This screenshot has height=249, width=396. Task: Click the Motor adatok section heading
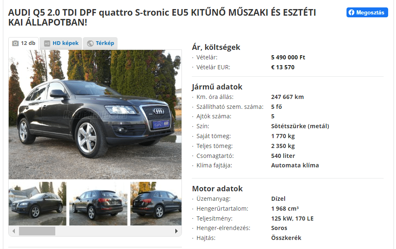tap(217, 189)
